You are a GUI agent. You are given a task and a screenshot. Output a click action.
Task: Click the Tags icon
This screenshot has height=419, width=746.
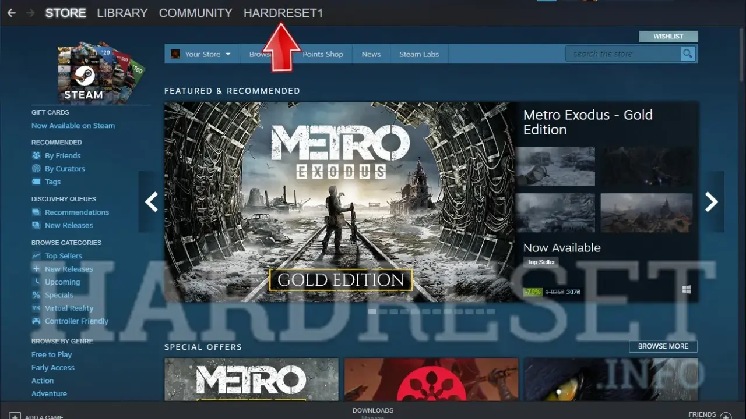point(36,182)
